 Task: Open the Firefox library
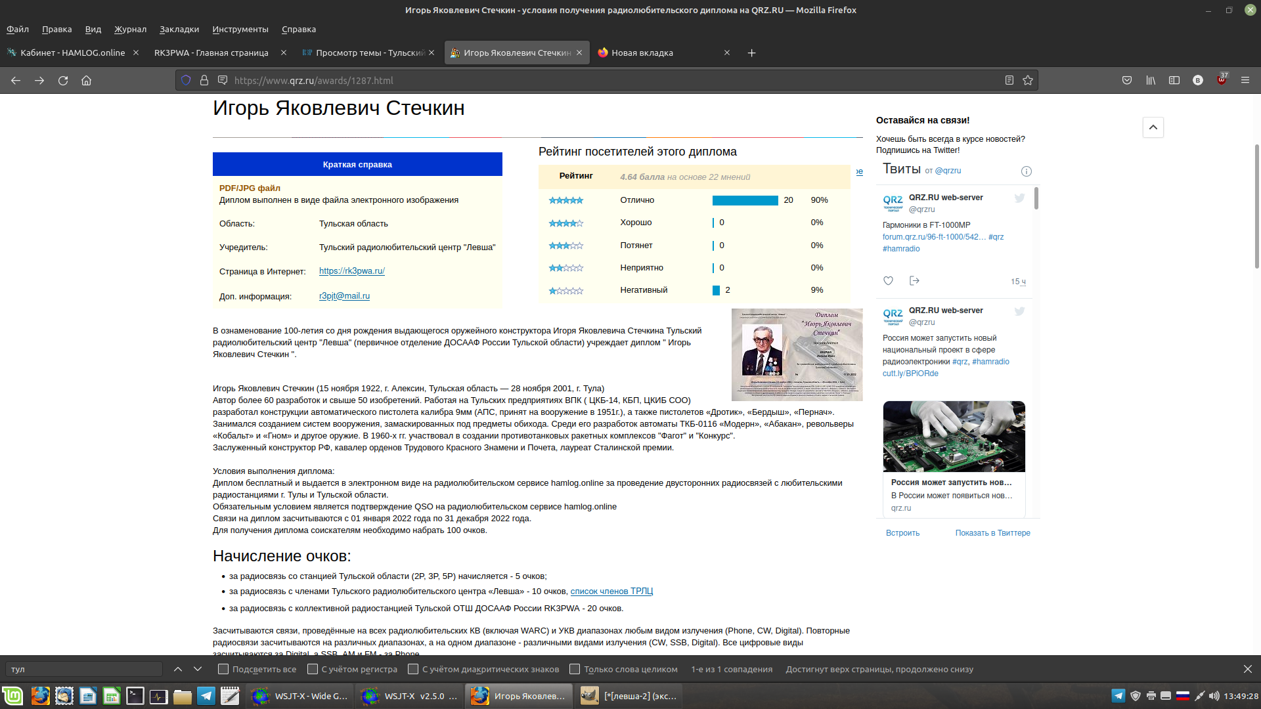click(x=1151, y=80)
